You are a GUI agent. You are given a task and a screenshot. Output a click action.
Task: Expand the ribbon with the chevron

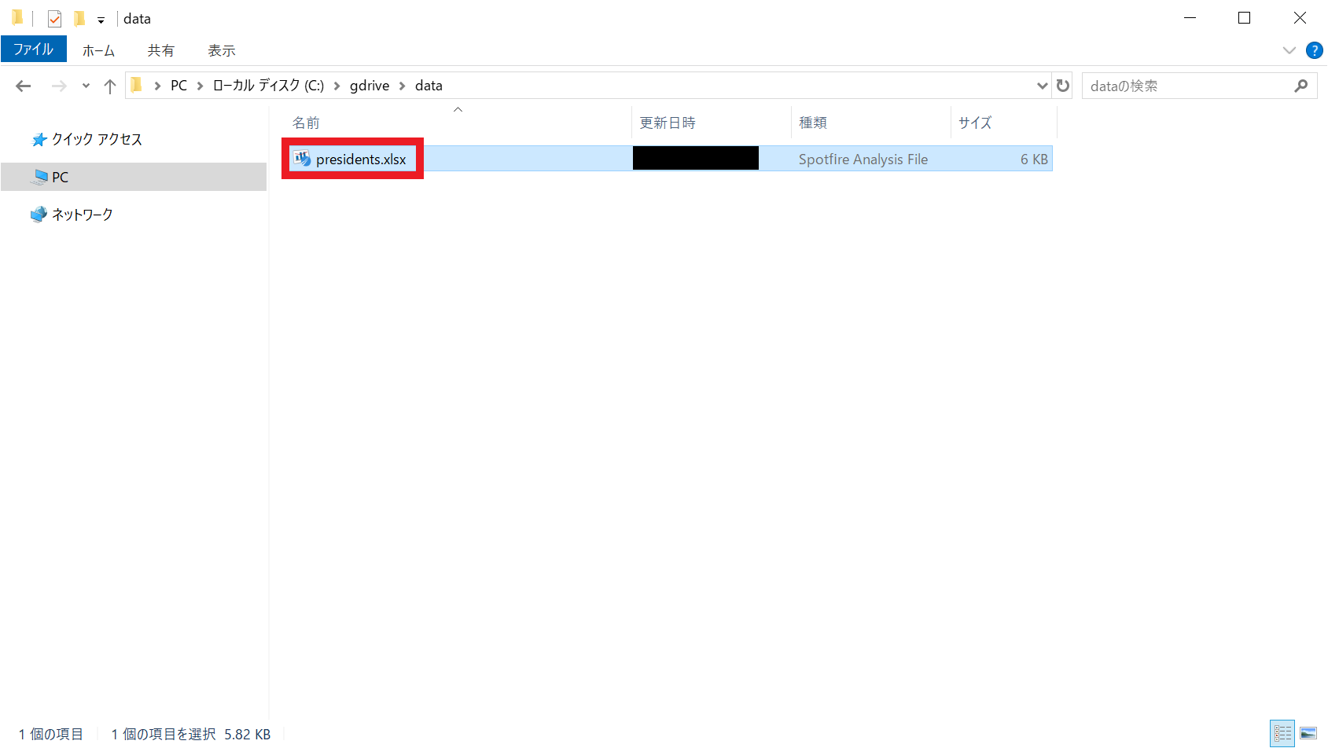(1289, 50)
